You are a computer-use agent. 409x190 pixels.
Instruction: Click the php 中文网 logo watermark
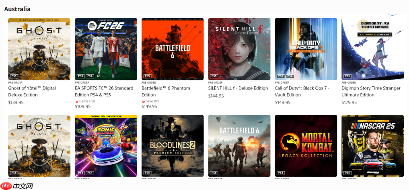[x=17, y=186]
